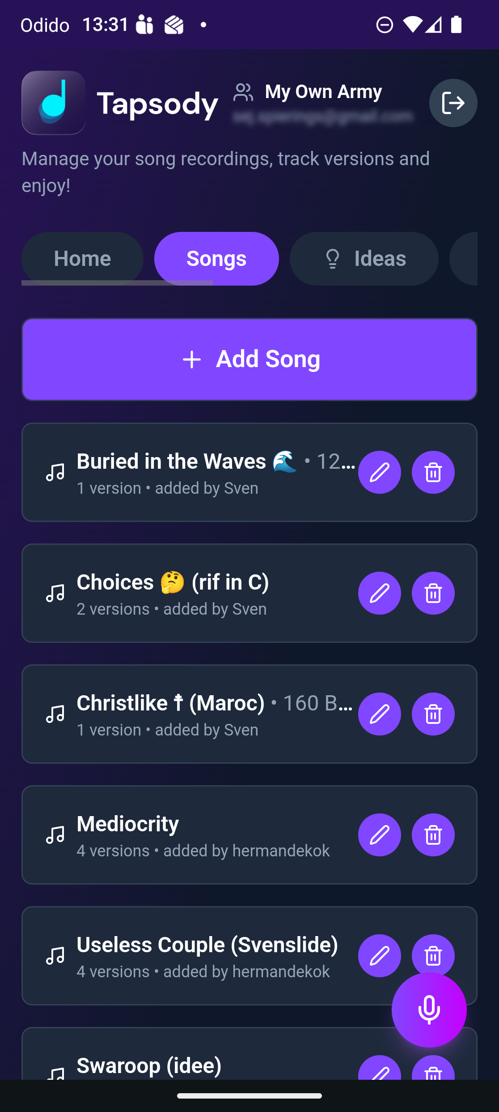499x1112 pixels.
Task: Delete the Mediocrity song
Action: 433,835
